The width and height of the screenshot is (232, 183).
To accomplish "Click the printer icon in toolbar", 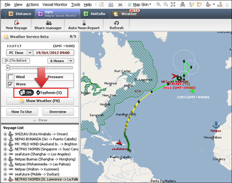I will pos(120,5).
